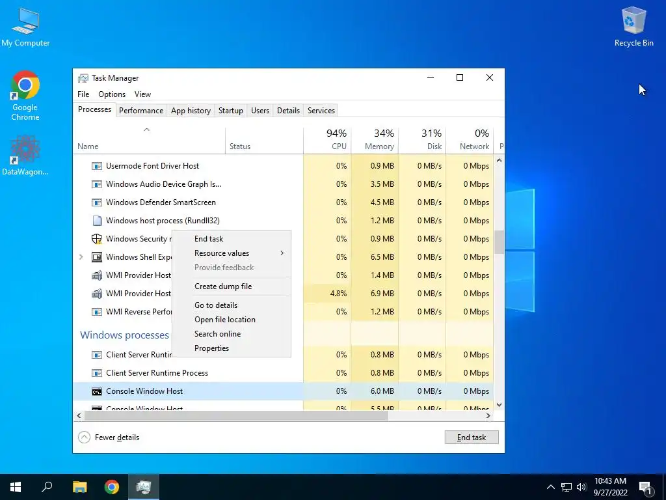This screenshot has width=666, height=500.
Task: Open the clock showing 10:43 AM
Action: pyautogui.click(x=610, y=487)
